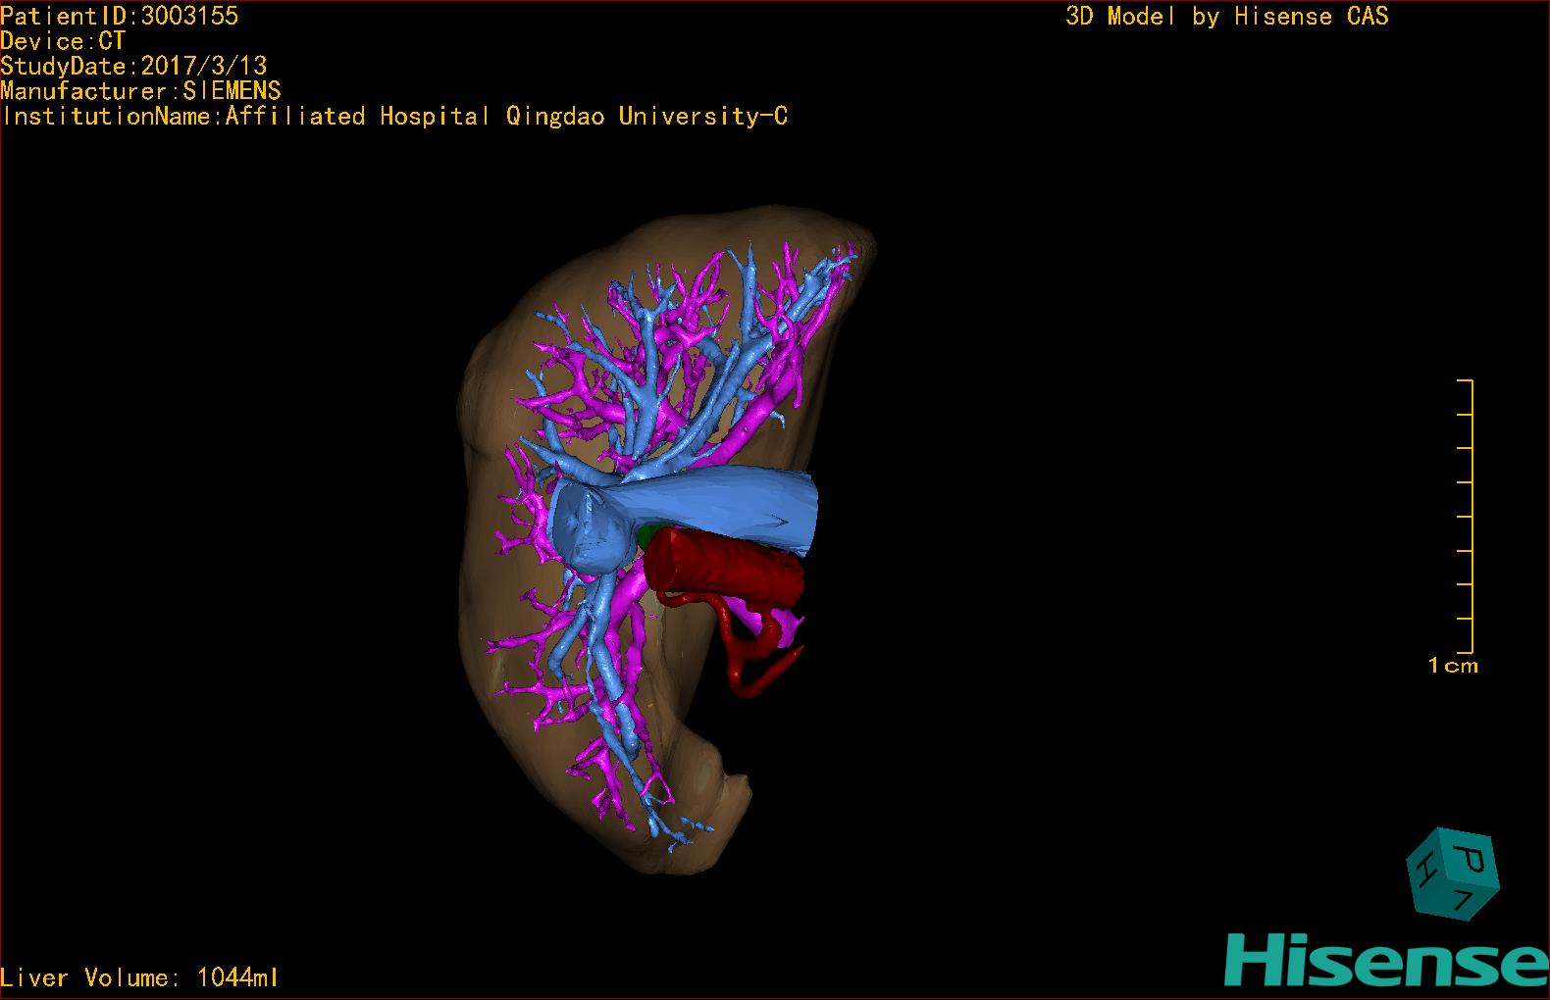
Task: Click the Device:CT label
Action: click(64, 41)
